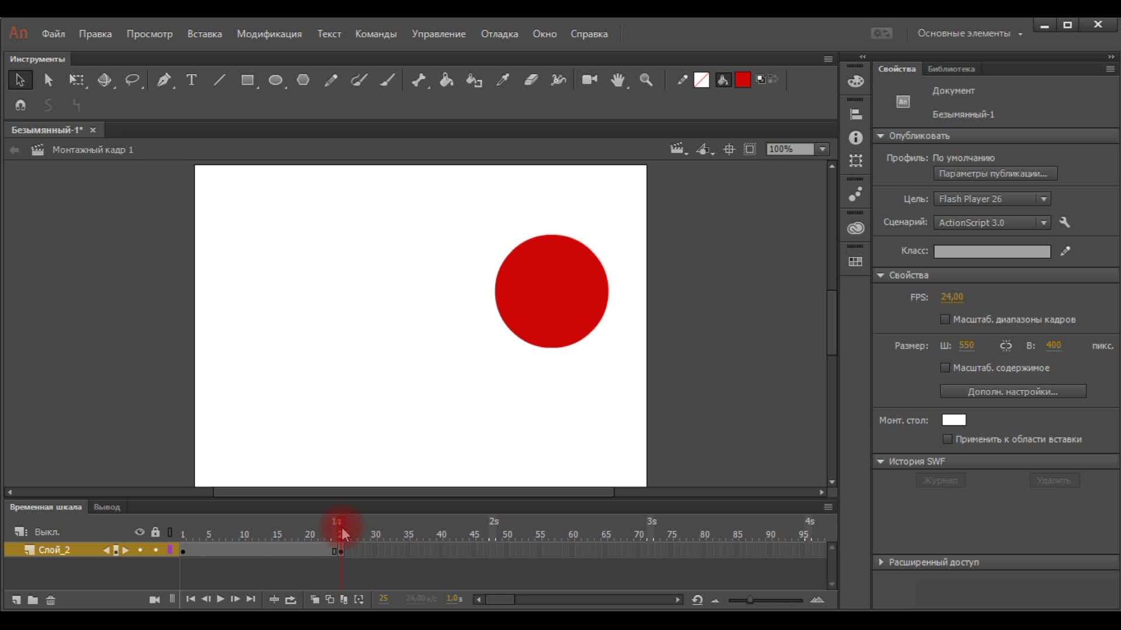This screenshot has width=1121, height=630.
Task: Enable the Масштаб. содержимое checkbox
Action: [945, 367]
